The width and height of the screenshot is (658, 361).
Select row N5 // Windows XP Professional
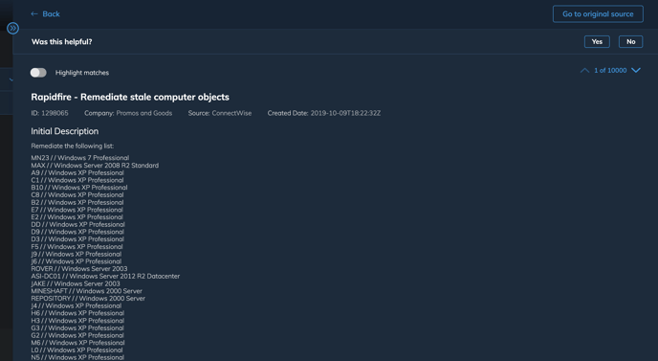[x=77, y=357]
